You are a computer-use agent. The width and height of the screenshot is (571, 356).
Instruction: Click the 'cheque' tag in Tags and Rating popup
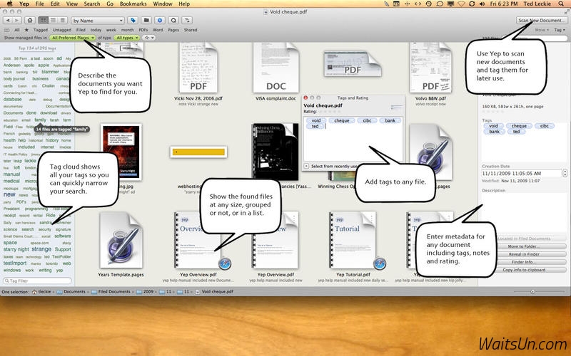pos(342,120)
